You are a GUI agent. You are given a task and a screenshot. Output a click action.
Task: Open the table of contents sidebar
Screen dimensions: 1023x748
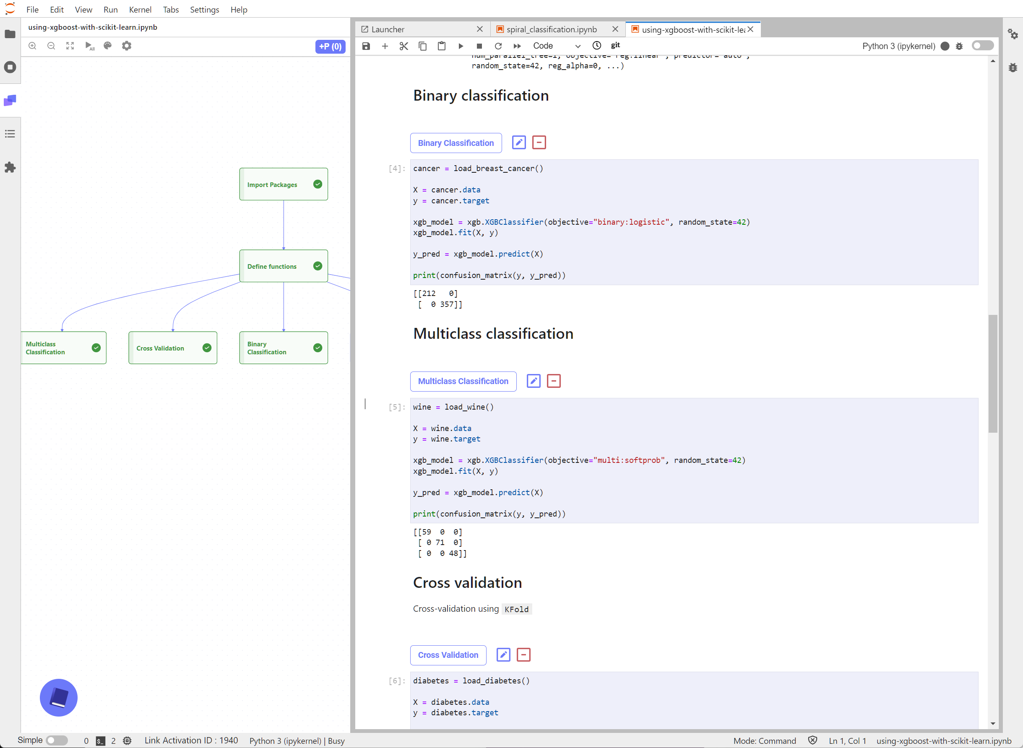(10, 134)
